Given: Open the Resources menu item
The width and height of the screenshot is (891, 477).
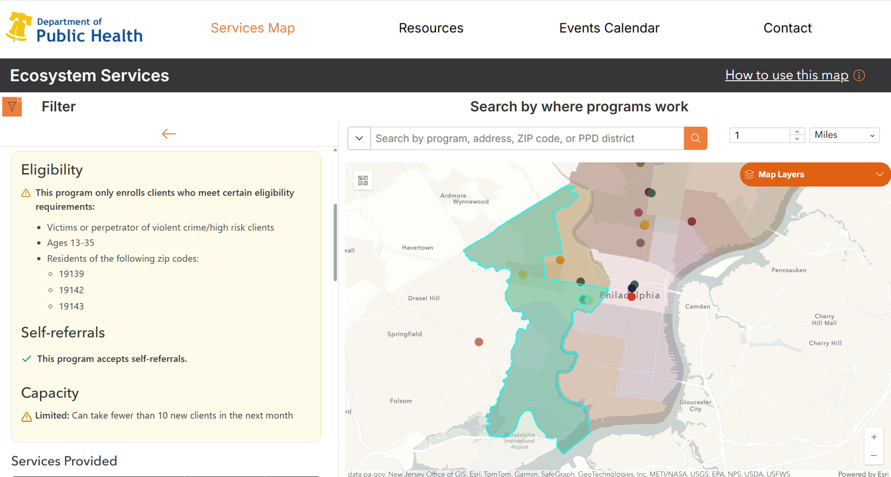Looking at the screenshot, I should tap(430, 28).
